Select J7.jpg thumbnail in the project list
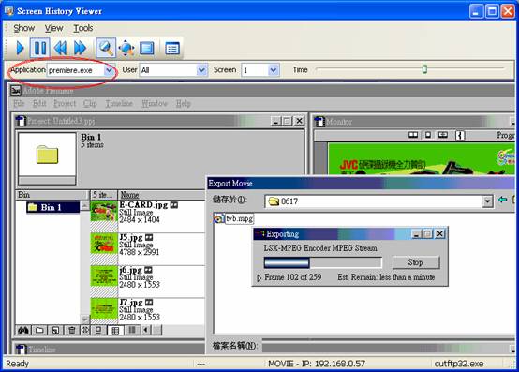The height and width of the screenshot is (372, 519). point(104,308)
